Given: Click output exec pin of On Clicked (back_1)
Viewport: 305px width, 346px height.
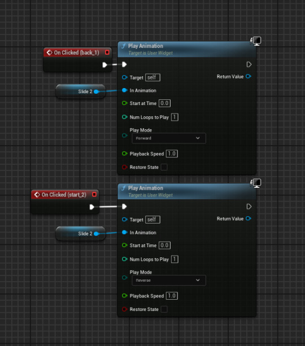Looking at the screenshot, I should [x=104, y=65].
